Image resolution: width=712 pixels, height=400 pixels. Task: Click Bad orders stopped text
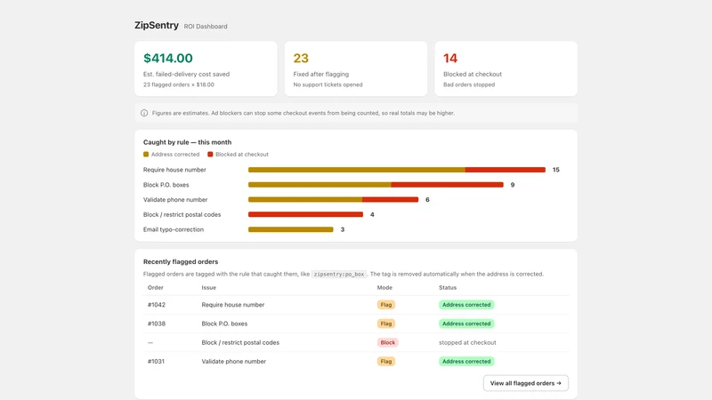[469, 84]
